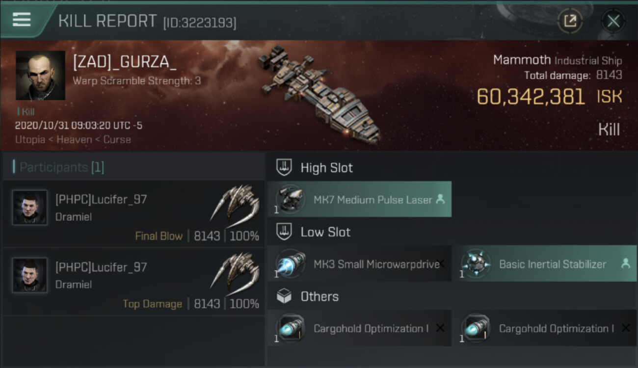Click the MK7 Medium Pulse Laser icon
This screenshot has height=368, width=638.
pyautogui.click(x=290, y=199)
